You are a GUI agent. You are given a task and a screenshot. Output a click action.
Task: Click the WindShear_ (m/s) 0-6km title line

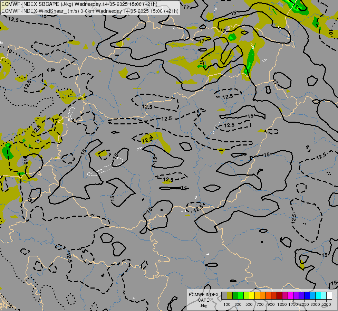[x=90, y=11]
